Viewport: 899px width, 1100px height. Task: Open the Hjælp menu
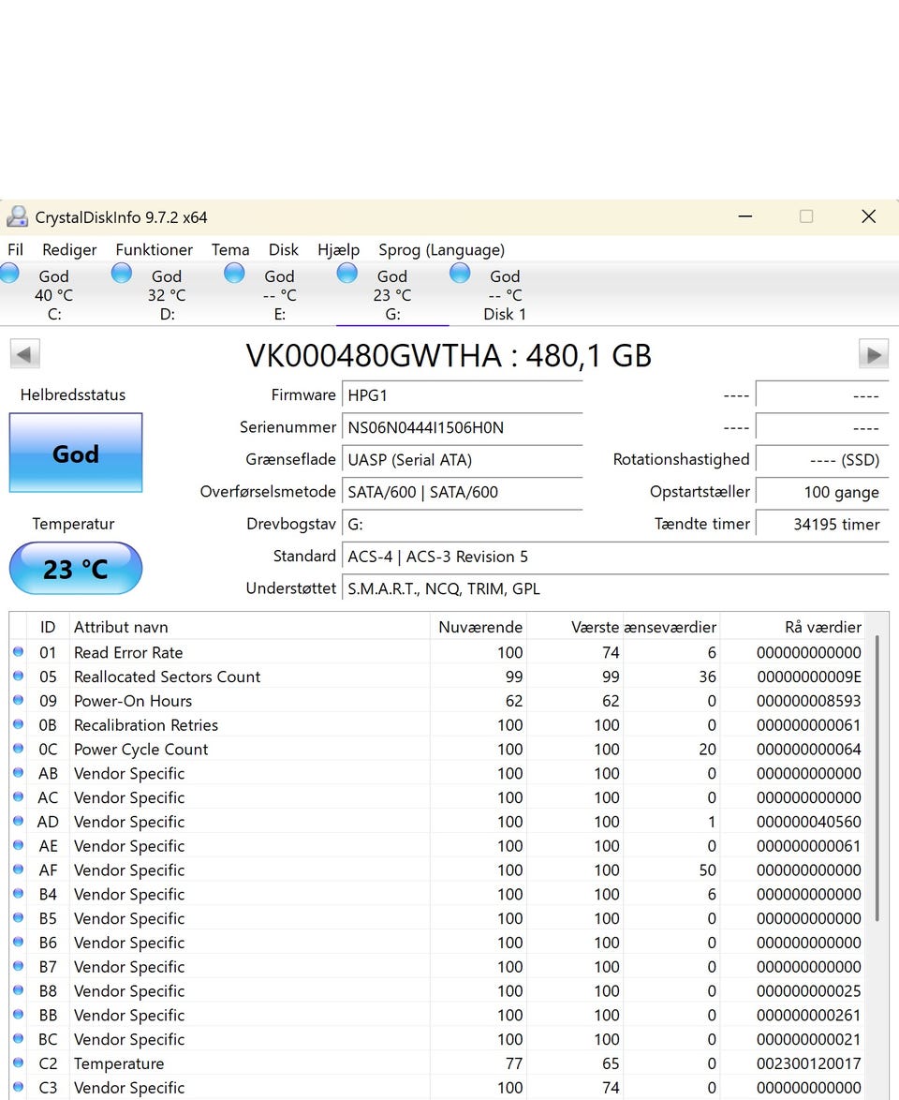[338, 250]
